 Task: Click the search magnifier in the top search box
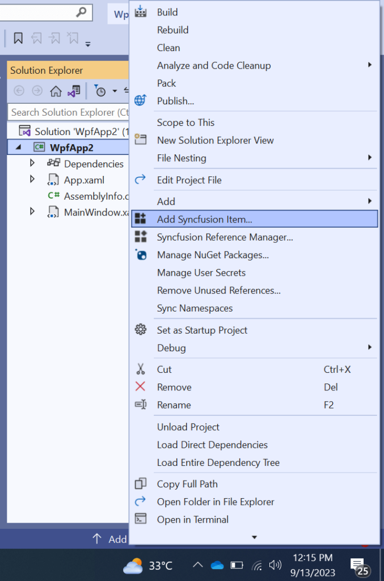[82, 12]
